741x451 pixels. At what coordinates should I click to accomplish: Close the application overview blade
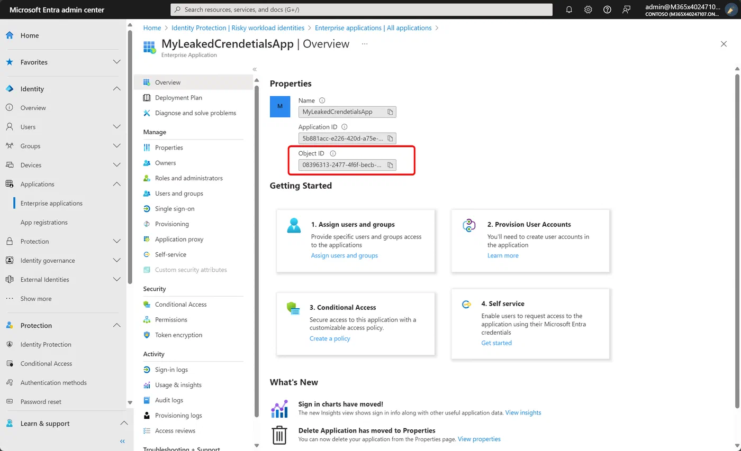(724, 44)
